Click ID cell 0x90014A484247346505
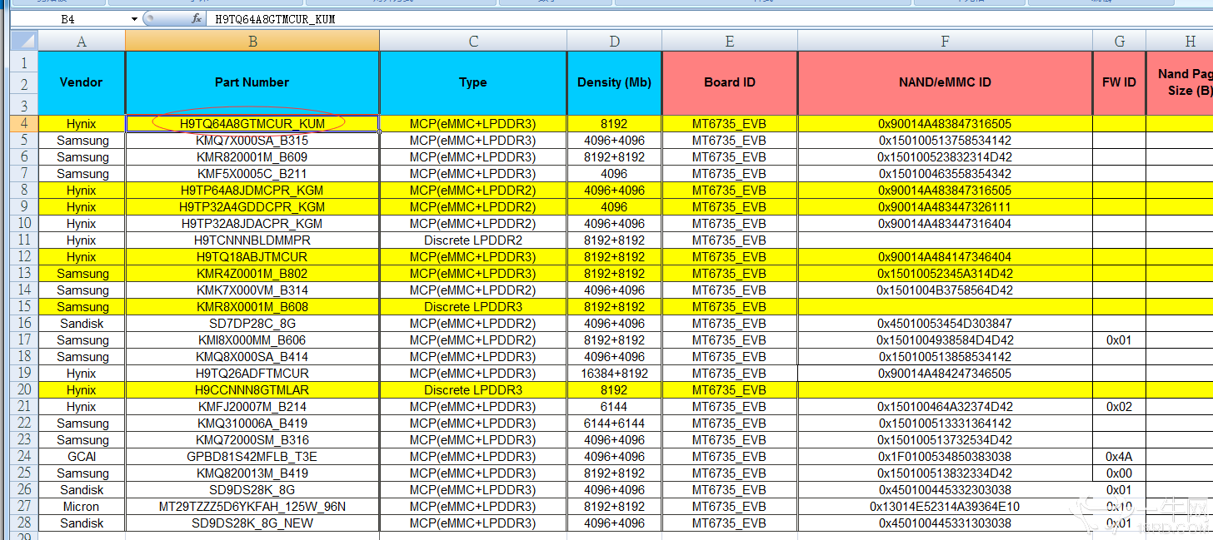 point(945,374)
